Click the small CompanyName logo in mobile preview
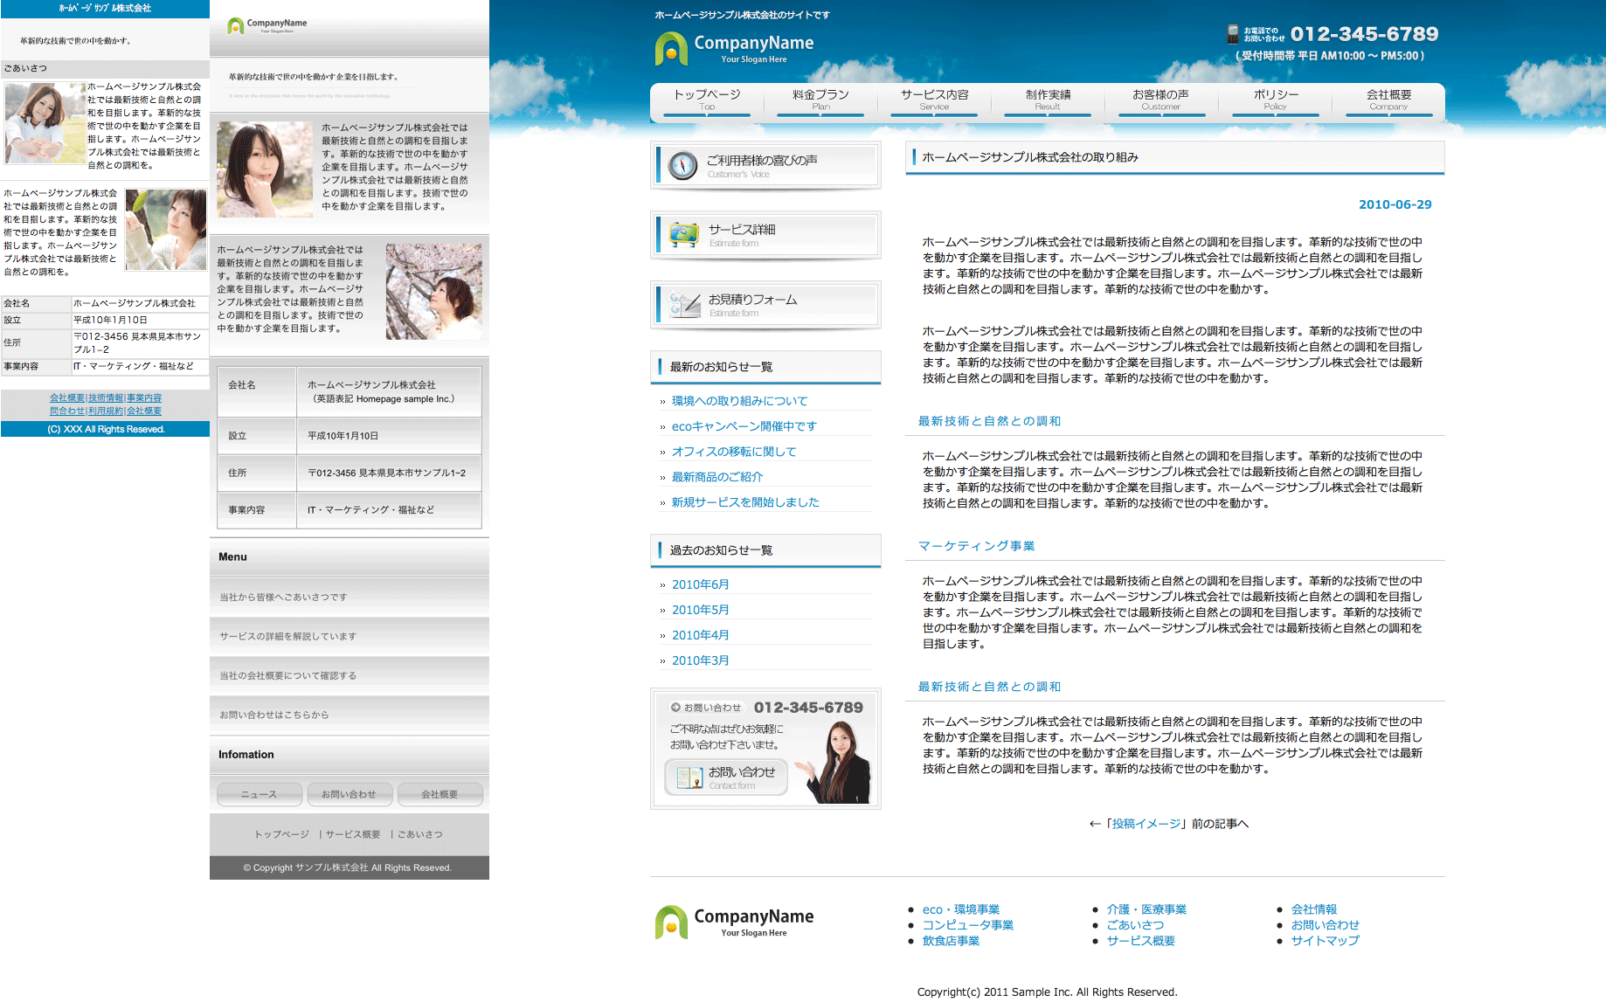The image size is (1606, 1002). click(x=267, y=25)
